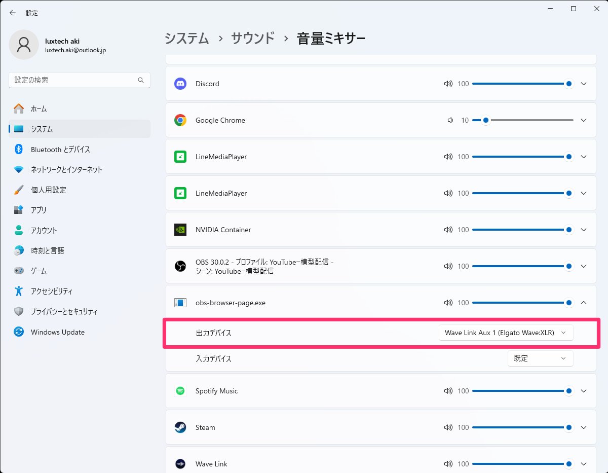The height and width of the screenshot is (473, 608).
Task: Open プライバシーとセキュリティ settings
Action: (x=80, y=311)
